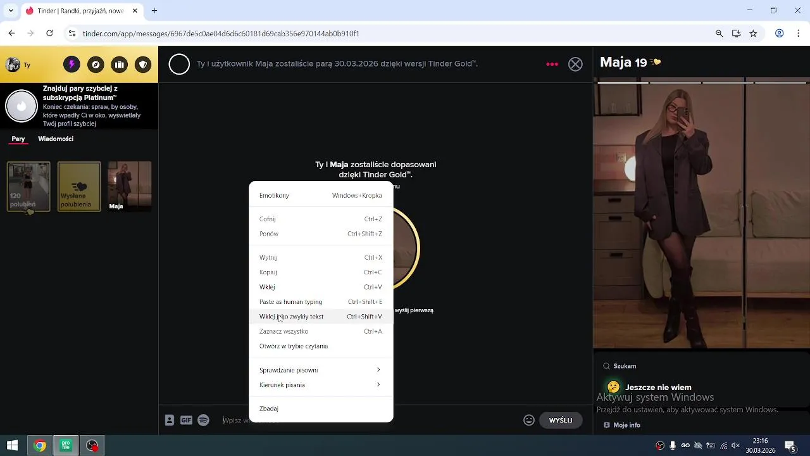The width and height of the screenshot is (810, 456).
Task: Choose Otwórz w trybie czytania
Action: 321,346
